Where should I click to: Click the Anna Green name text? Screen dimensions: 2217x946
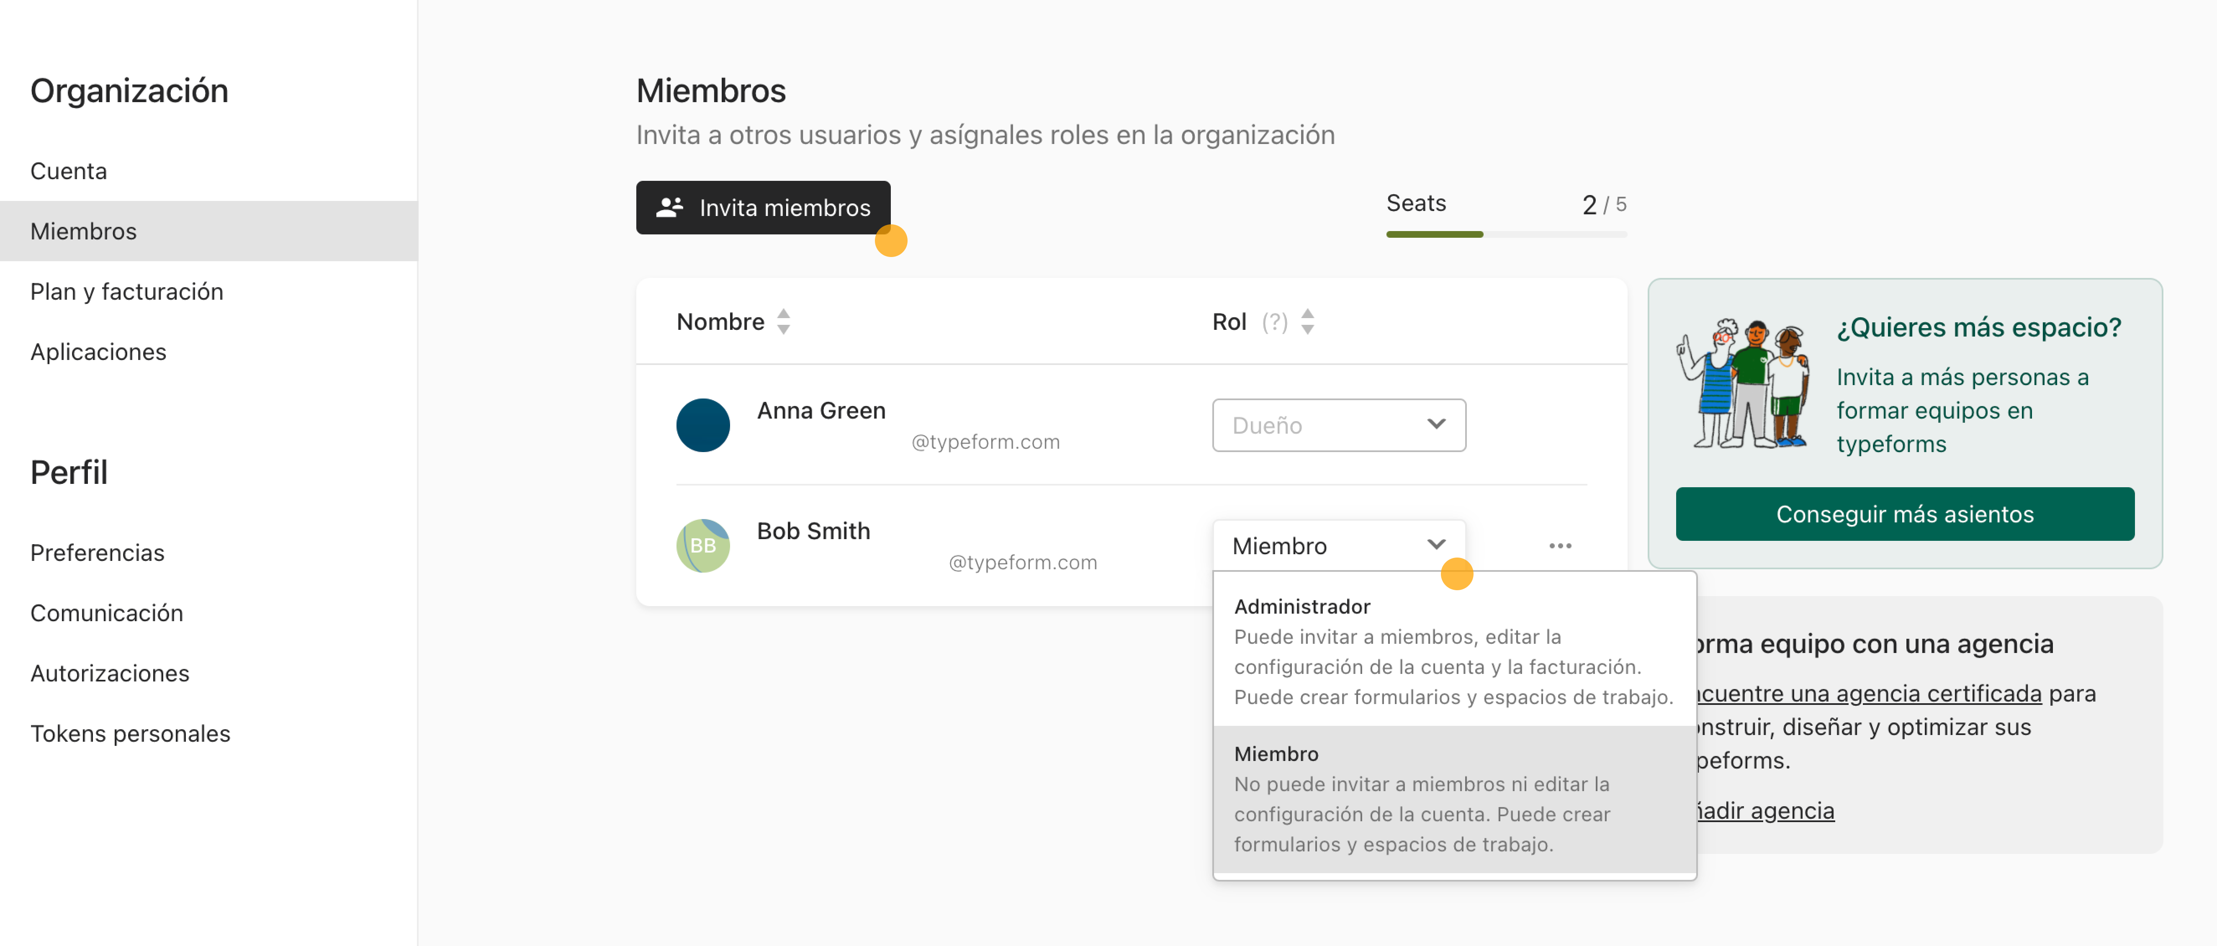pyautogui.click(x=820, y=411)
